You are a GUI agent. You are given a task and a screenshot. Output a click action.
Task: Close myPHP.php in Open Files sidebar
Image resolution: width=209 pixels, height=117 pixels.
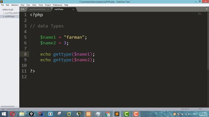click(x=4, y=17)
